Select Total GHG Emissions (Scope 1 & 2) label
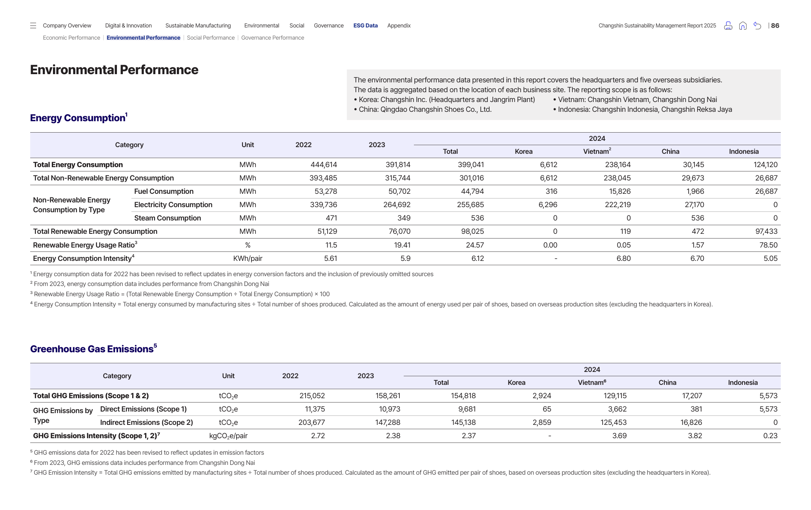811x510 pixels. (91, 396)
